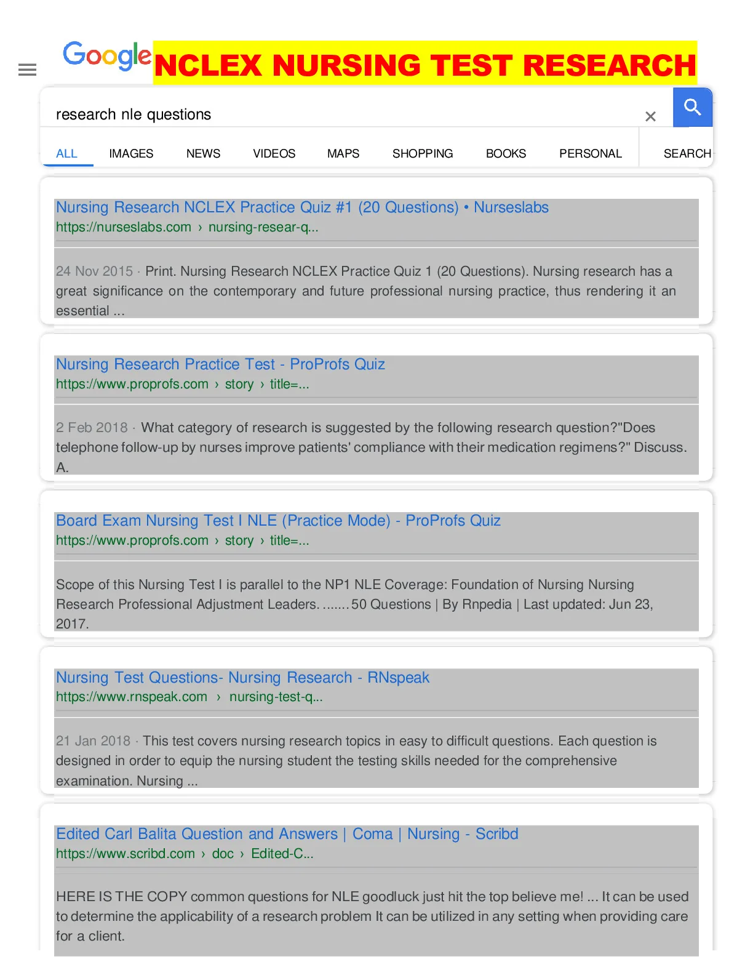Click the 'HERE IS THE COPY common questions' snippet

click(372, 917)
